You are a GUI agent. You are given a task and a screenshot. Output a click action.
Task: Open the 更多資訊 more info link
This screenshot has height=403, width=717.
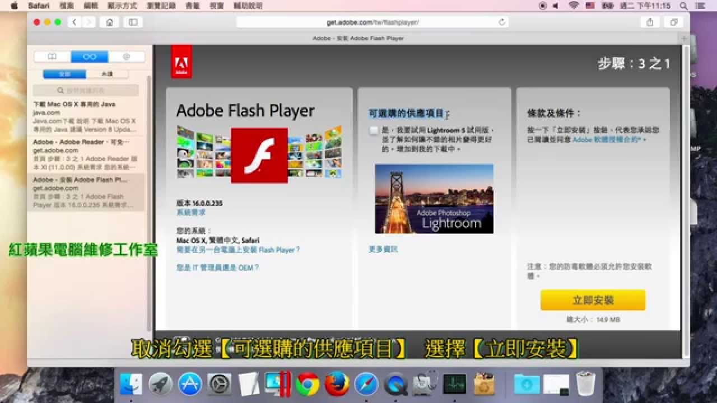[383, 249]
